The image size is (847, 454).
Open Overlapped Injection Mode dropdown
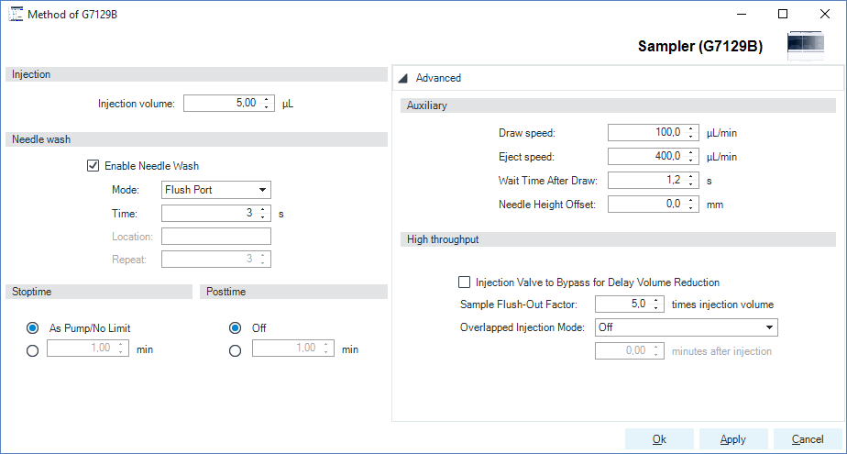(686, 327)
